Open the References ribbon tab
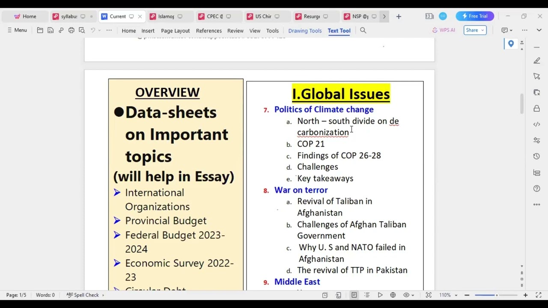The width and height of the screenshot is (548, 308). pyautogui.click(x=208, y=31)
